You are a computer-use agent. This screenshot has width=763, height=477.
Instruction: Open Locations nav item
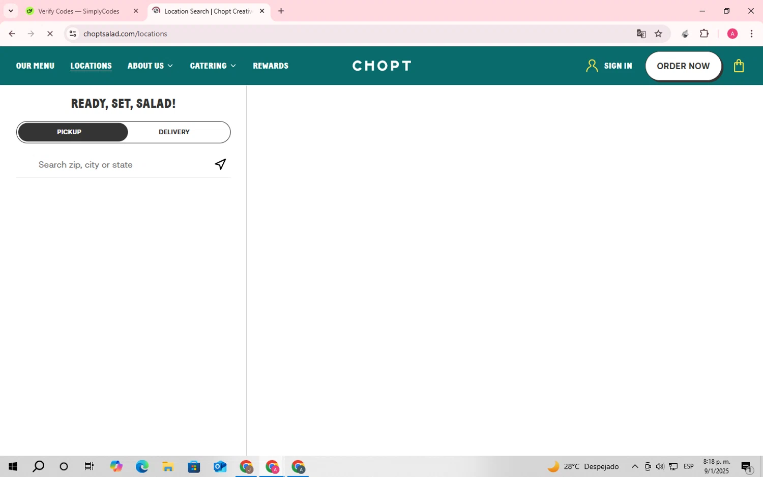[x=91, y=66]
